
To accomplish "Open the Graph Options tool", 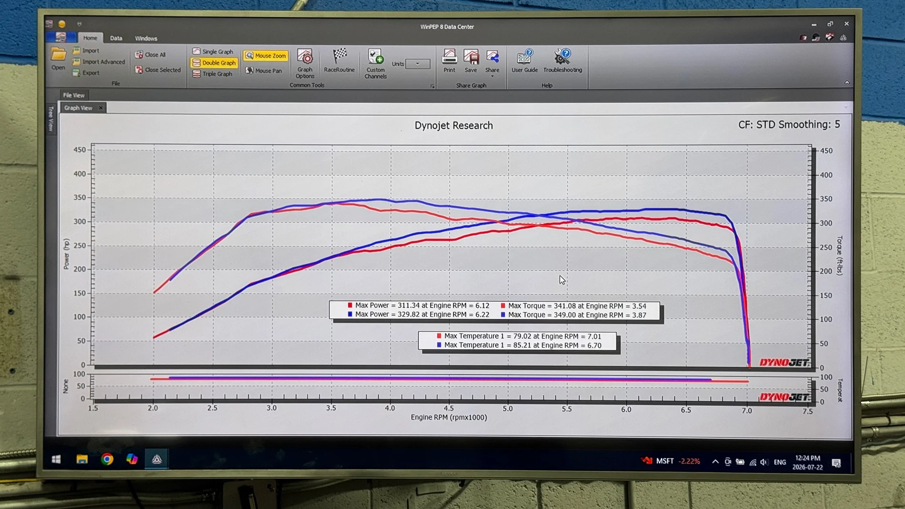I will [x=305, y=63].
